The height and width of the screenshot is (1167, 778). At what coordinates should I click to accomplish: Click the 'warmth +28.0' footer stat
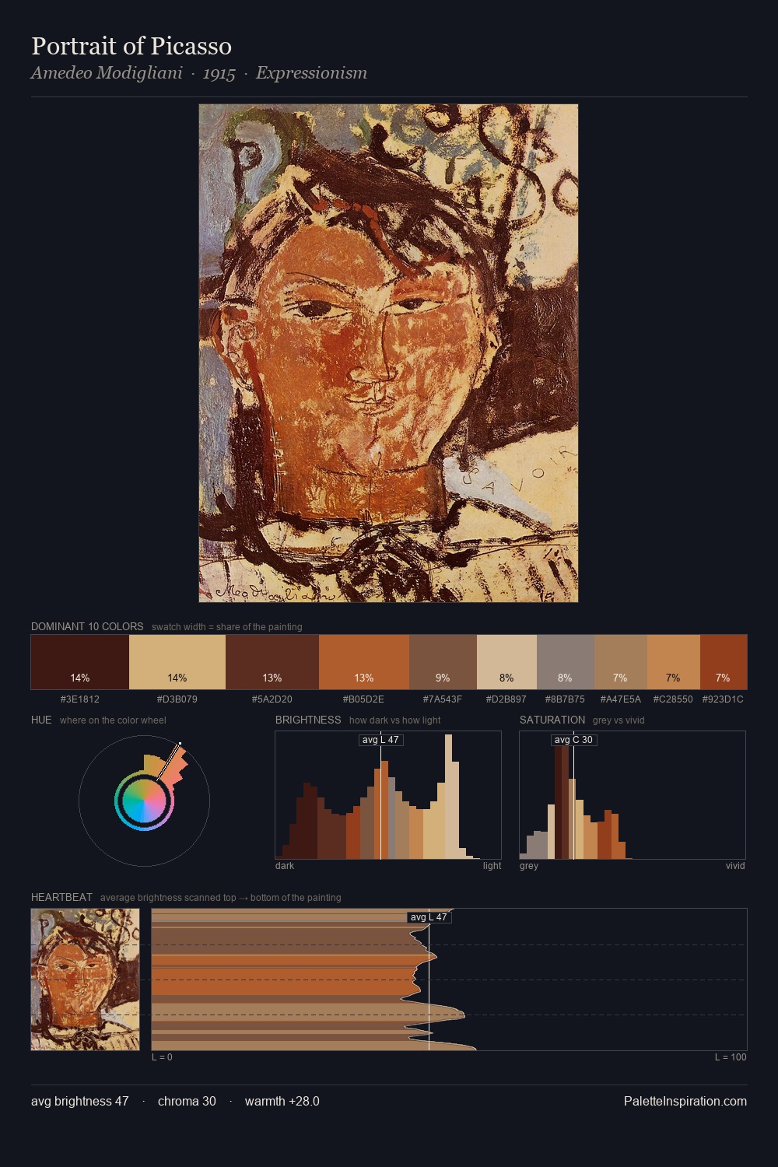click(282, 1101)
